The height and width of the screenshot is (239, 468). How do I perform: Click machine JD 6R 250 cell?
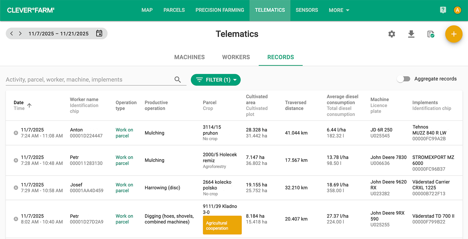coord(381,130)
